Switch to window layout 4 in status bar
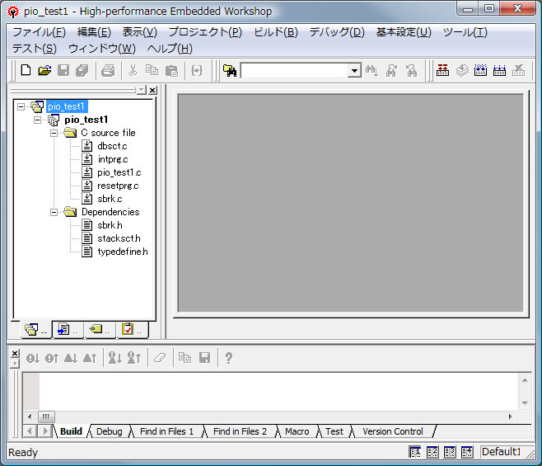Screen dimensions: 542x466 click(467, 452)
